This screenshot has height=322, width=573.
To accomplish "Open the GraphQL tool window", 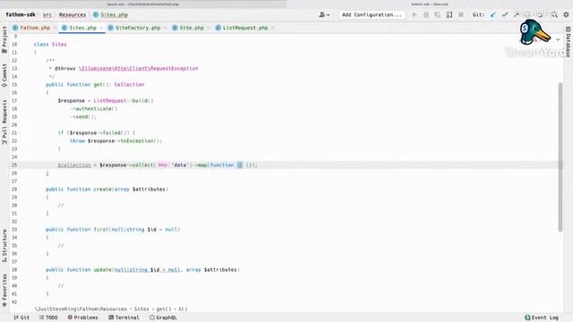I will point(163,318).
